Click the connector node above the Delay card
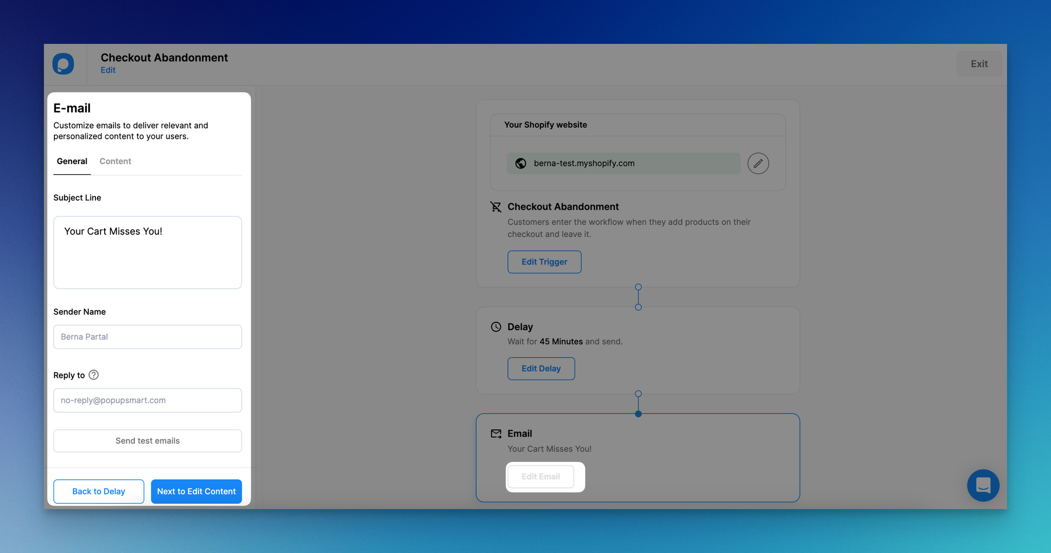The width and height of the screenshot is (1051, 553). (x=638, y=307)
